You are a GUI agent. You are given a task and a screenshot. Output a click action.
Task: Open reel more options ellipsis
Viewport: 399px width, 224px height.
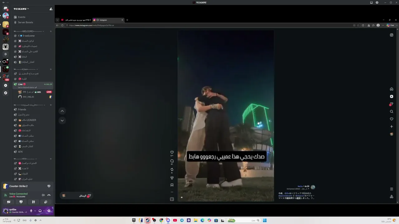pyautogui.click(x=172, y=192)
